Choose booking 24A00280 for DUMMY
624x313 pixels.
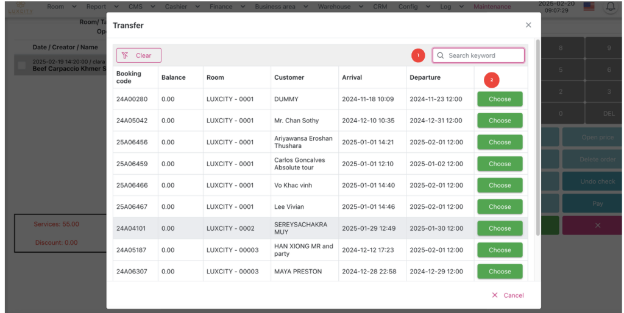tap(500, 99)
